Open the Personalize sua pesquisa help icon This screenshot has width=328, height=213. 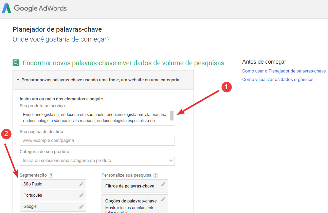pos(156,175)
